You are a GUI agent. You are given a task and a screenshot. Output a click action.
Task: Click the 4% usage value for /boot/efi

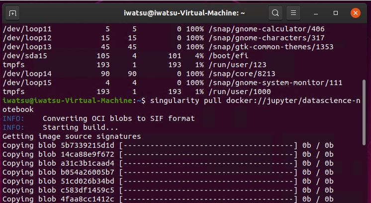[199, 56]
